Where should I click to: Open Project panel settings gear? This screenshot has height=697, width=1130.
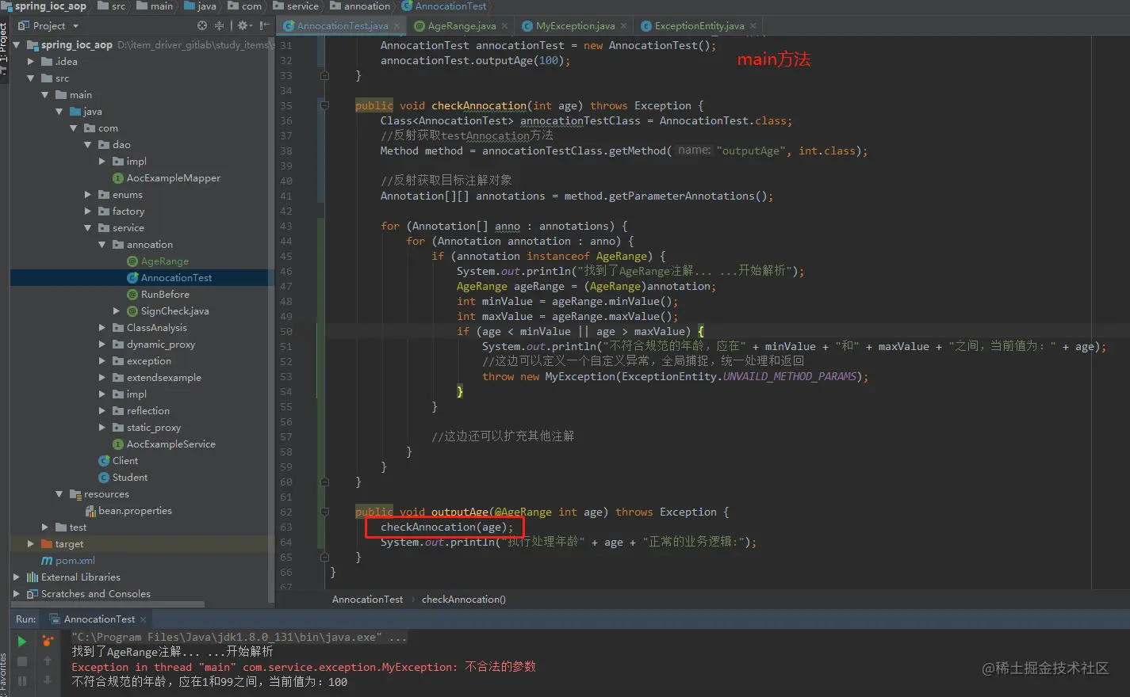click(x=244, y=25)
